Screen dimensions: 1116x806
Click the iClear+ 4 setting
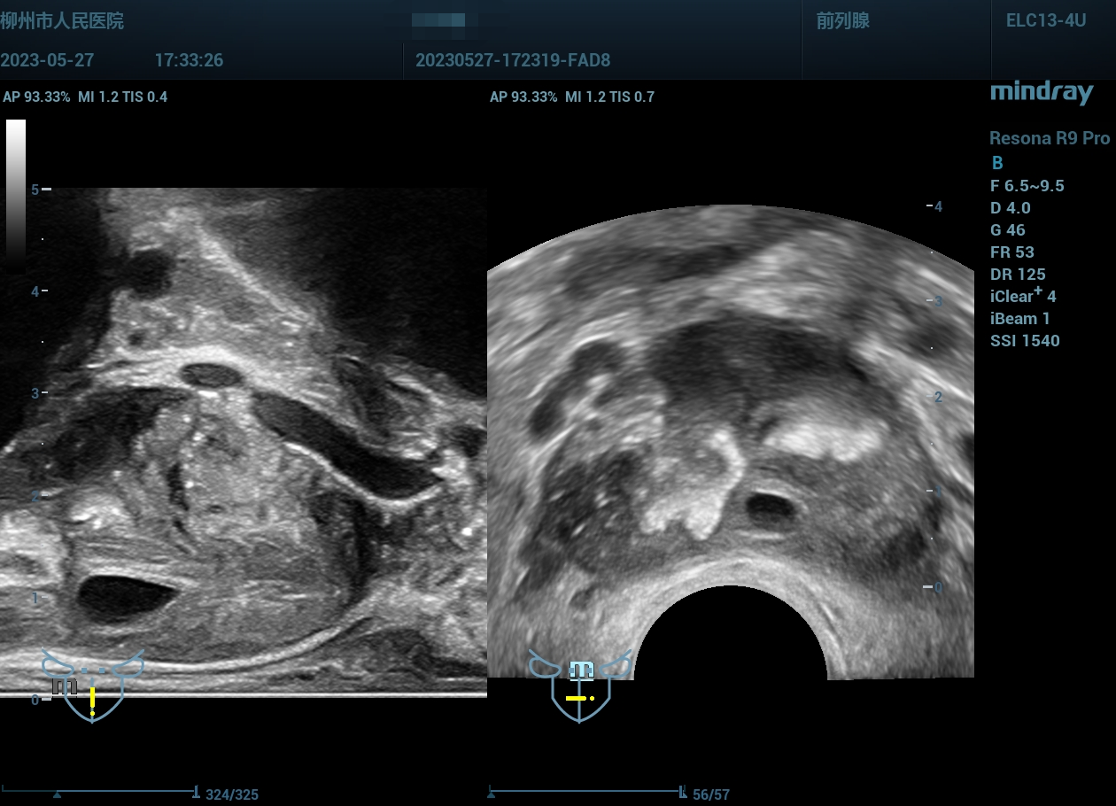(x=1023, y=297)
